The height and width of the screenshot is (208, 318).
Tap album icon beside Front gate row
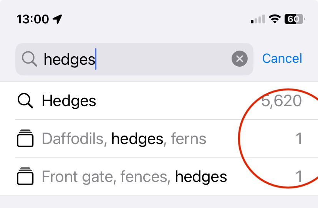(25, 177)
